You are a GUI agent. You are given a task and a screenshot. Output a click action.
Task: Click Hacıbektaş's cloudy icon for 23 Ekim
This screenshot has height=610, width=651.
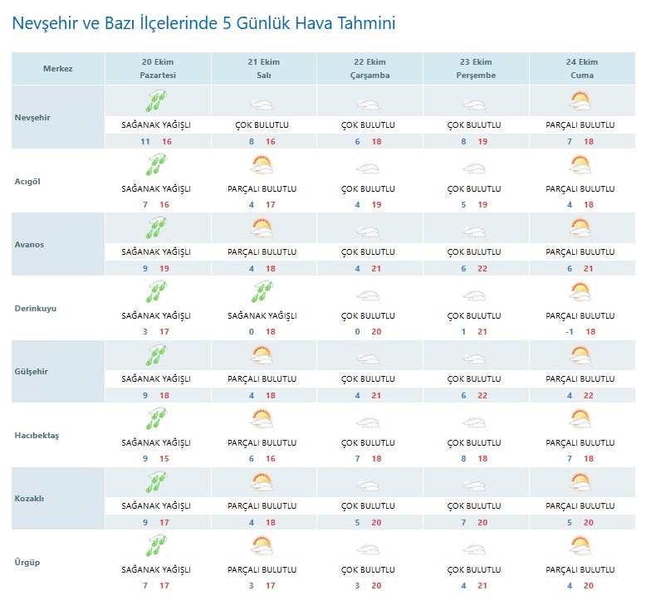point(474,420)
